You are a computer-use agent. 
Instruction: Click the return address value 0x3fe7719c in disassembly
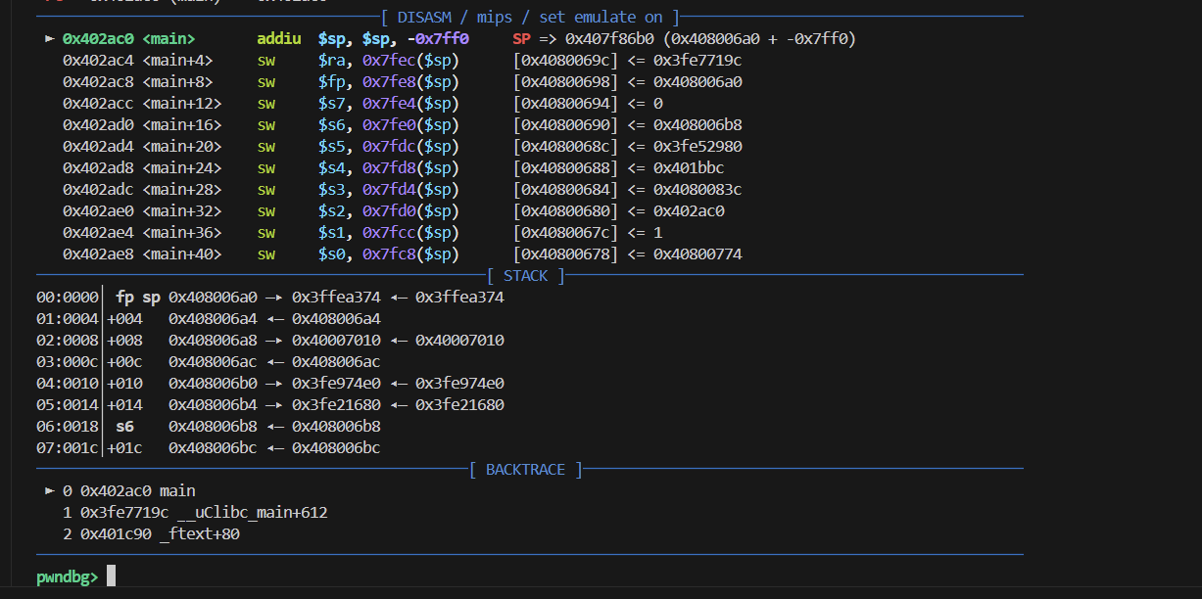tap(697, 61)
